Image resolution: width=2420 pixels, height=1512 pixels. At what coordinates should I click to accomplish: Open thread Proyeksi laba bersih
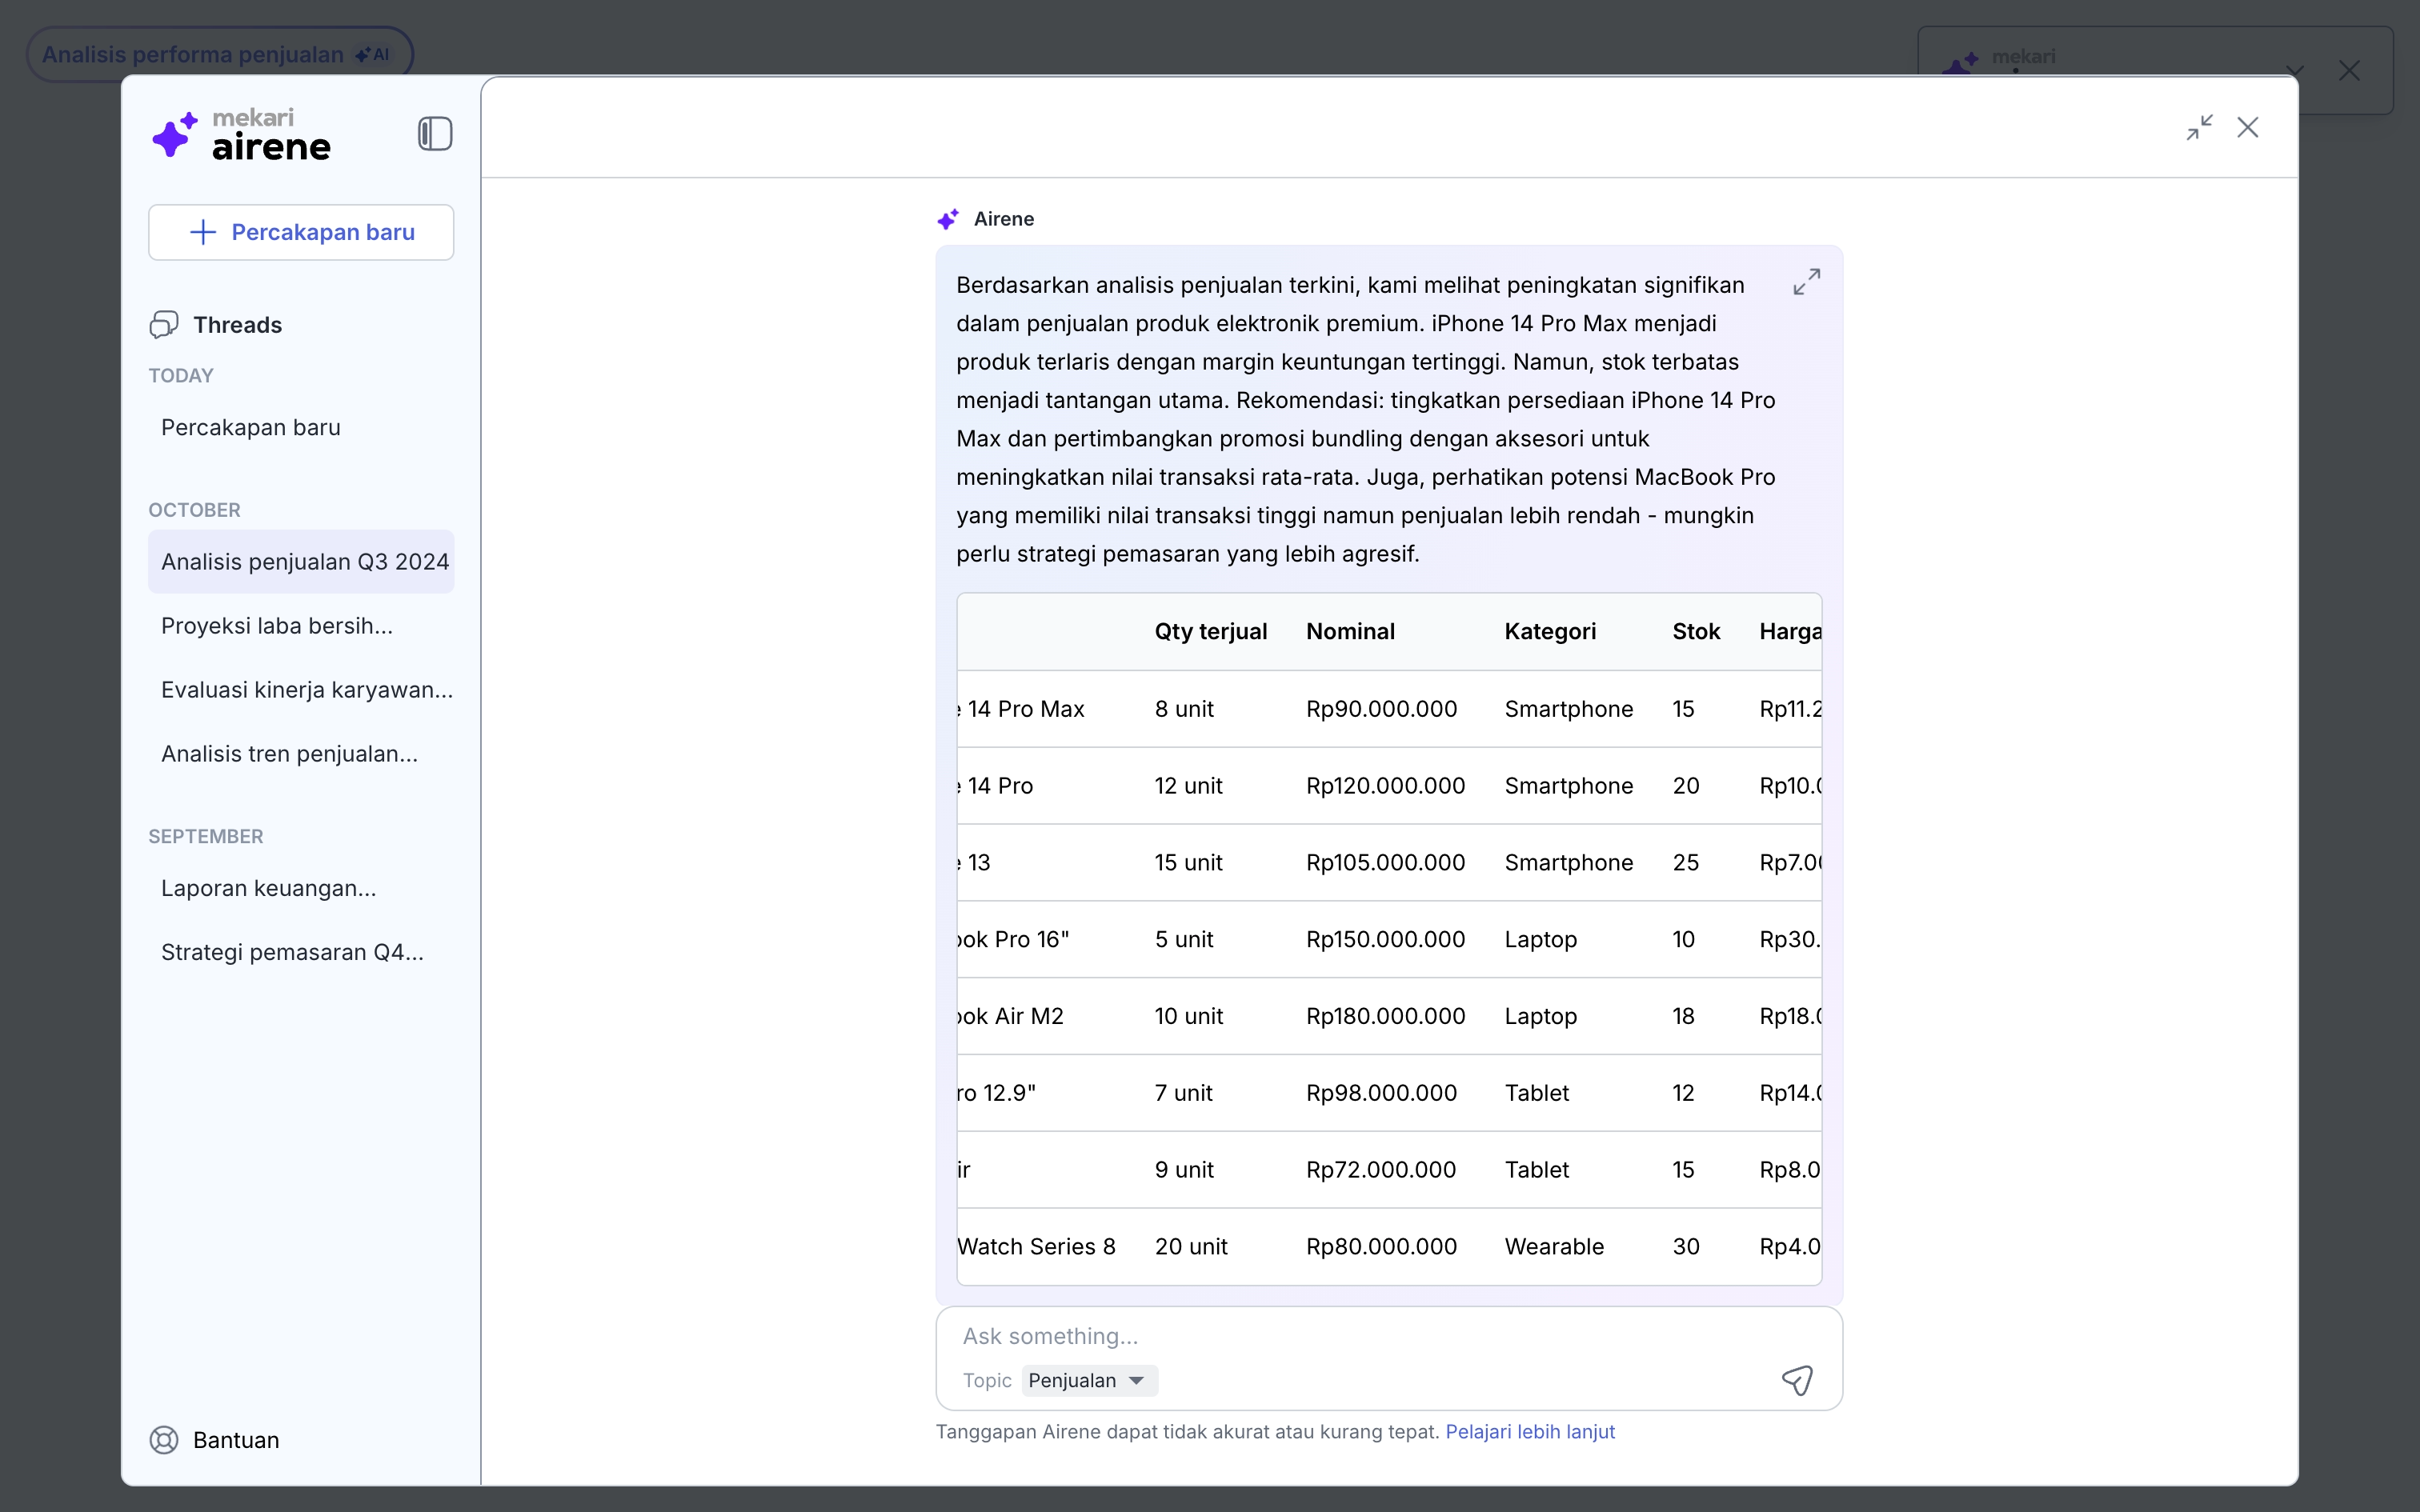[x=301, y=625]
